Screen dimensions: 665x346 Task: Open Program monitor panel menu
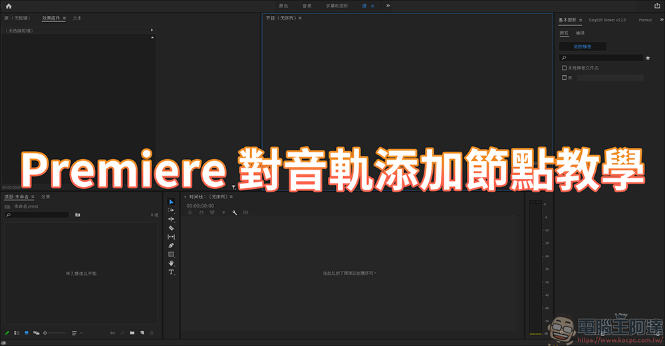(300, 18)
